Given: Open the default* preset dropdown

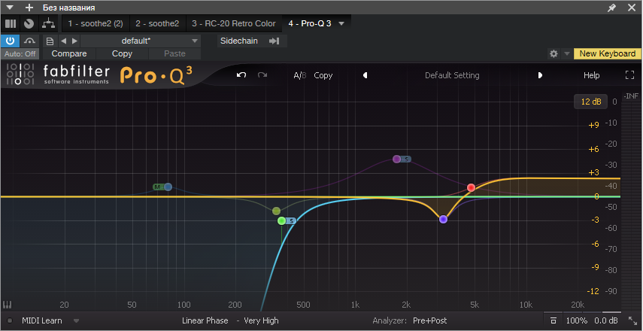Looking at the screenshot, I should click(x=140, y=41).
